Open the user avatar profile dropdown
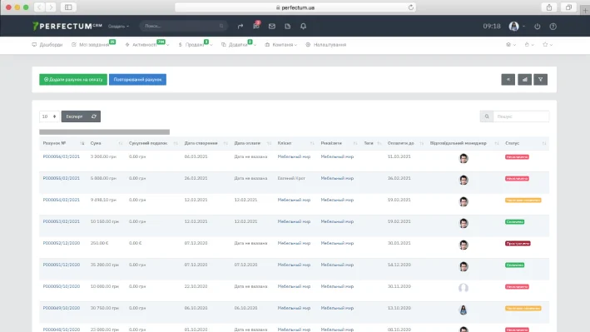 click(x=517, y=26)
